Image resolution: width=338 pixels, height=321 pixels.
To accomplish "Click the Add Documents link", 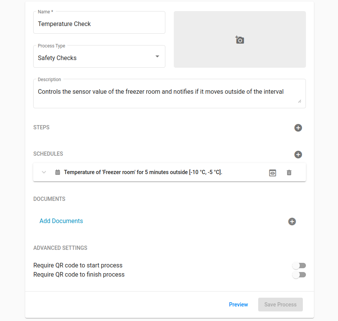I will point(61,221).
